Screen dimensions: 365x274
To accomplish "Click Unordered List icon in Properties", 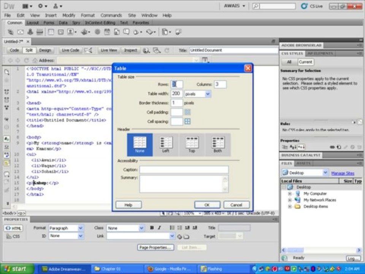I will [x=172, y=228].
